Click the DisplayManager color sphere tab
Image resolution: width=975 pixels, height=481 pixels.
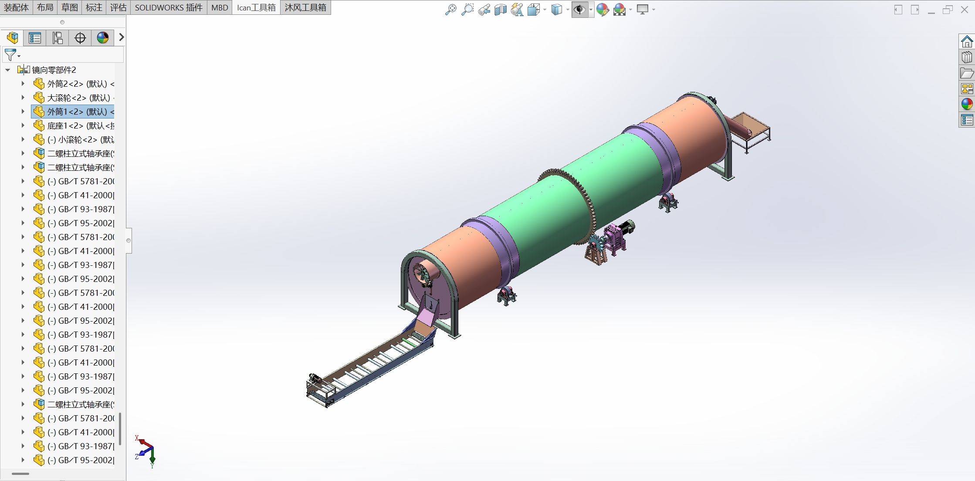point(103,38)
